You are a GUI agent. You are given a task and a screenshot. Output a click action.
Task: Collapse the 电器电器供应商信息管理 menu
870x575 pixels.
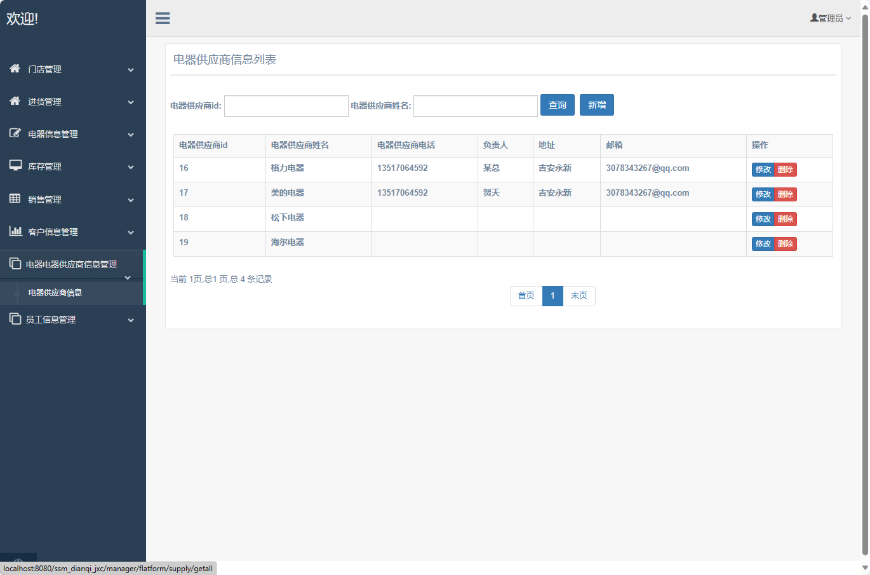(128, 278)
